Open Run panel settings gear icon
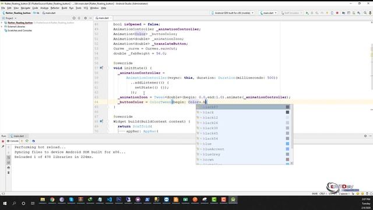The height and width of the screenshot is (210, 373). point(365,136)
